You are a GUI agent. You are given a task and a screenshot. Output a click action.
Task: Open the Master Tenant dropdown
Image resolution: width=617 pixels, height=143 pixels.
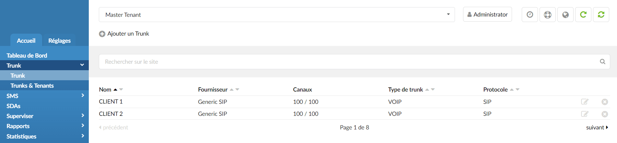pyautogui.click(x=277, y=15)
